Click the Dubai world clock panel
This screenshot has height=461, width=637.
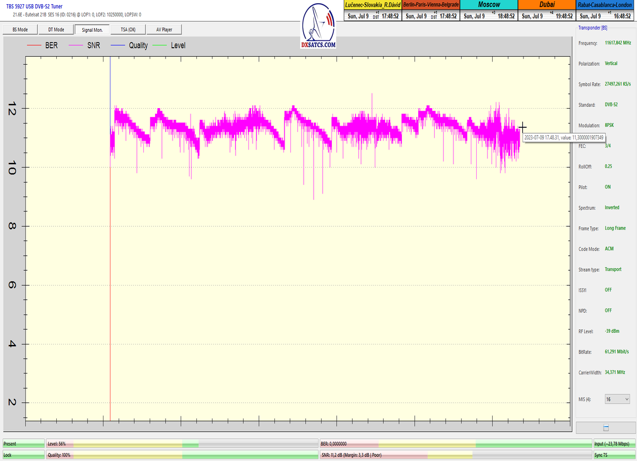tap(547, 10)
